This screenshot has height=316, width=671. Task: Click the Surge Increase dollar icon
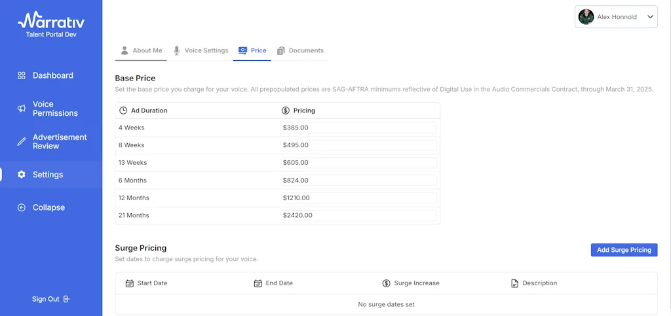point(387,283)
